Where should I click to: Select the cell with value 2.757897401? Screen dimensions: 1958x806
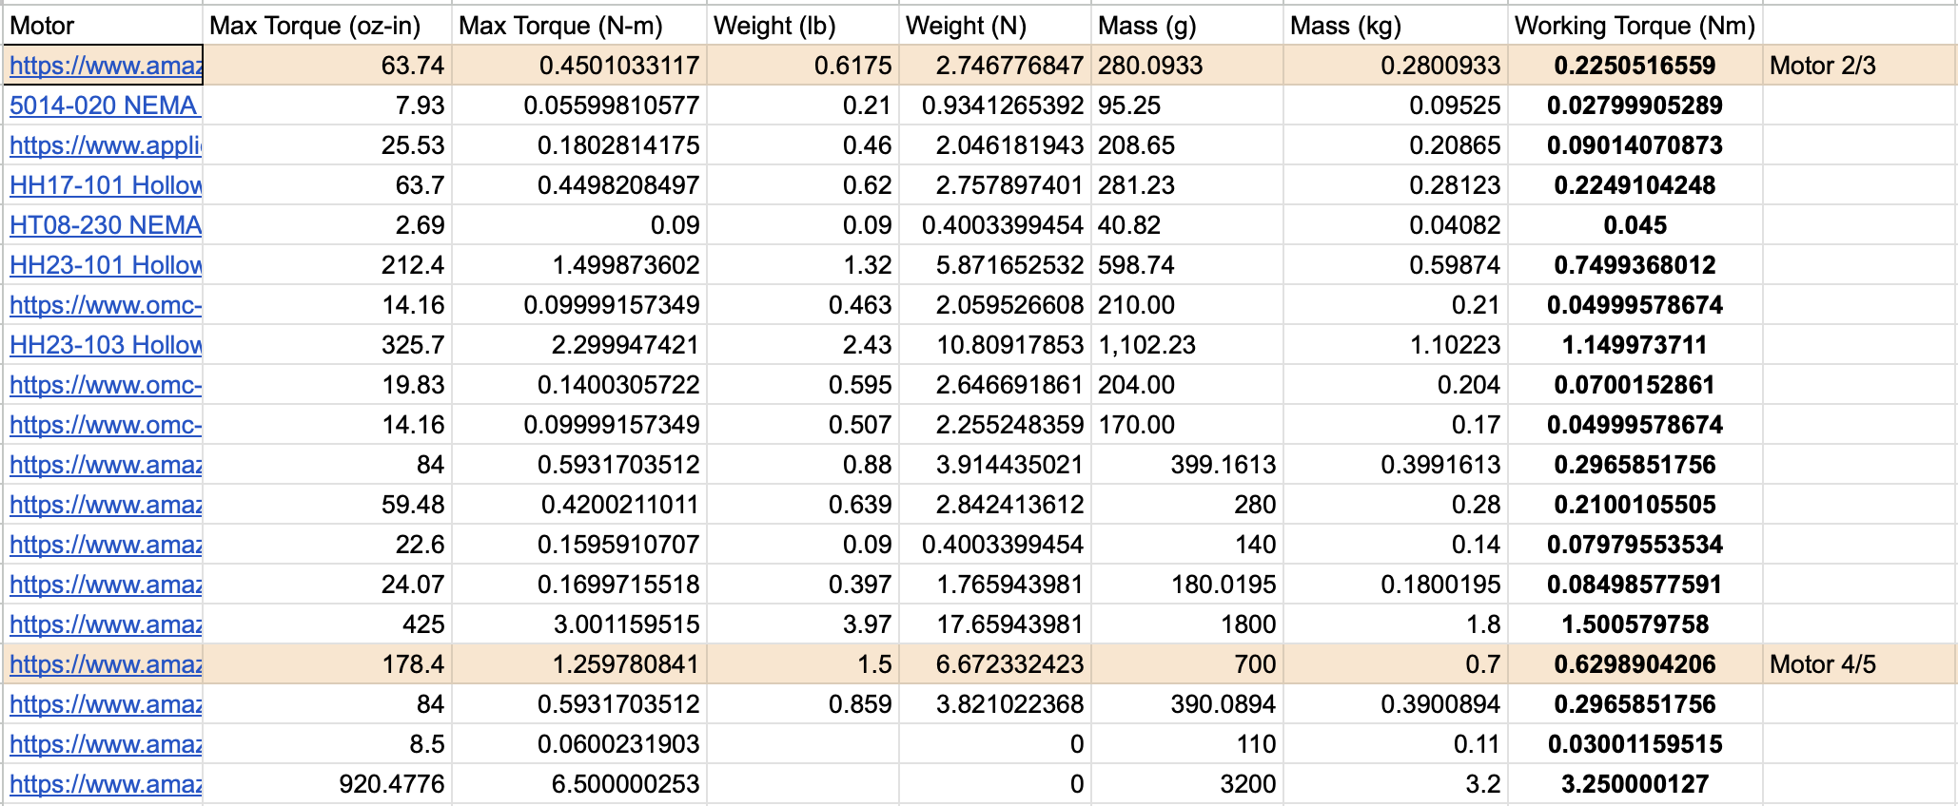(995, 185)
